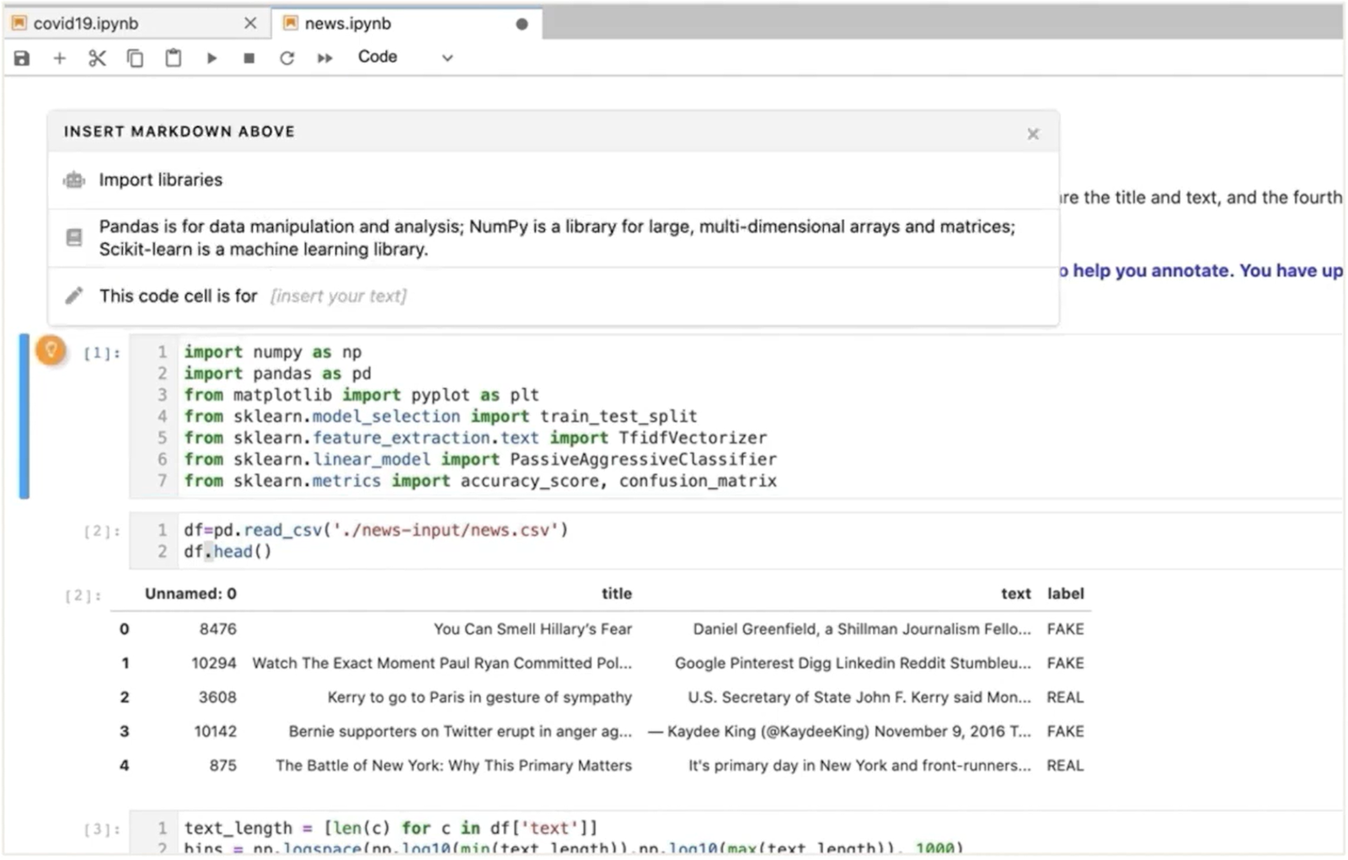The width and height of the screenshot is (1348, 860).
Task: Click the save notebook icon
Action: [22, 57]
